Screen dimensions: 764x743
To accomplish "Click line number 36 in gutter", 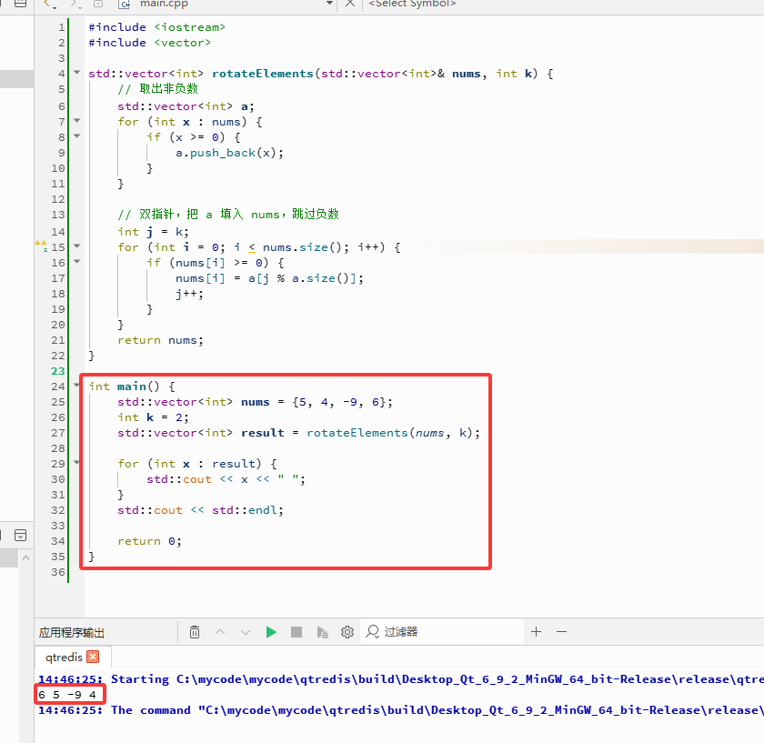I will click(x=58, y=572).
